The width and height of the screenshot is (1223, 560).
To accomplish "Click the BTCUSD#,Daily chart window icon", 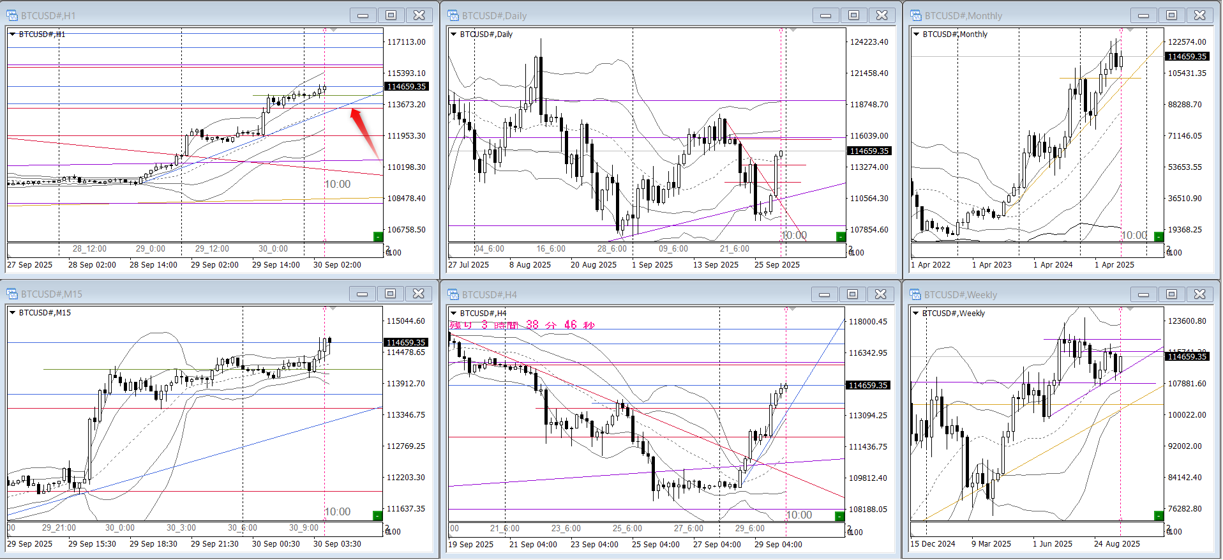I will 453,15.
